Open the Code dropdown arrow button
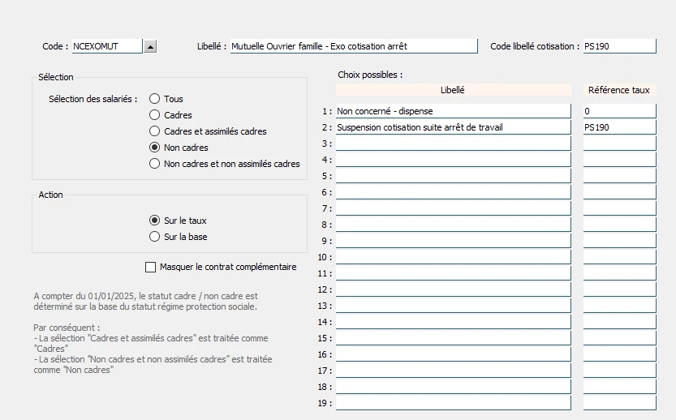Viewport: 676px width, 420px height. point(150,46)
